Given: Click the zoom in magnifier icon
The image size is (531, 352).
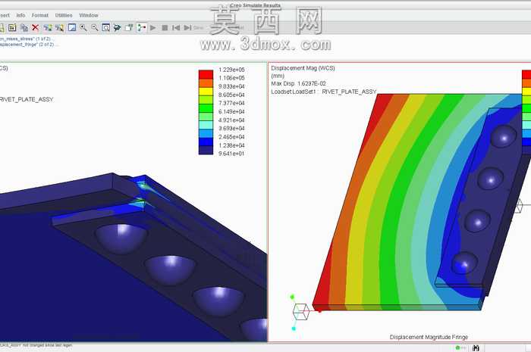Looking at the screenshot, I should pyautogui.click(x=83, y=28).
